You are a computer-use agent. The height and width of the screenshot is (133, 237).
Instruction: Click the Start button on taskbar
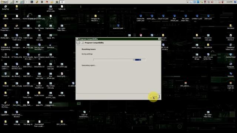[x=4, y=2]
